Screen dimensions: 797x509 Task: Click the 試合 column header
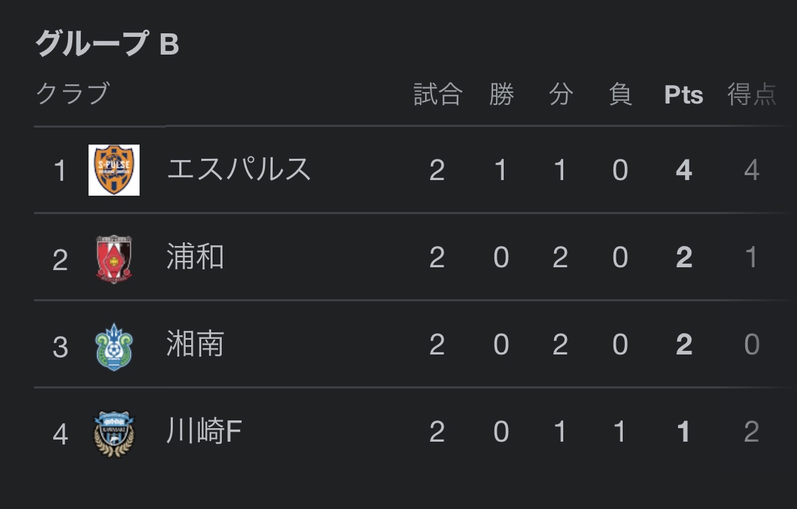click(437, 94)
